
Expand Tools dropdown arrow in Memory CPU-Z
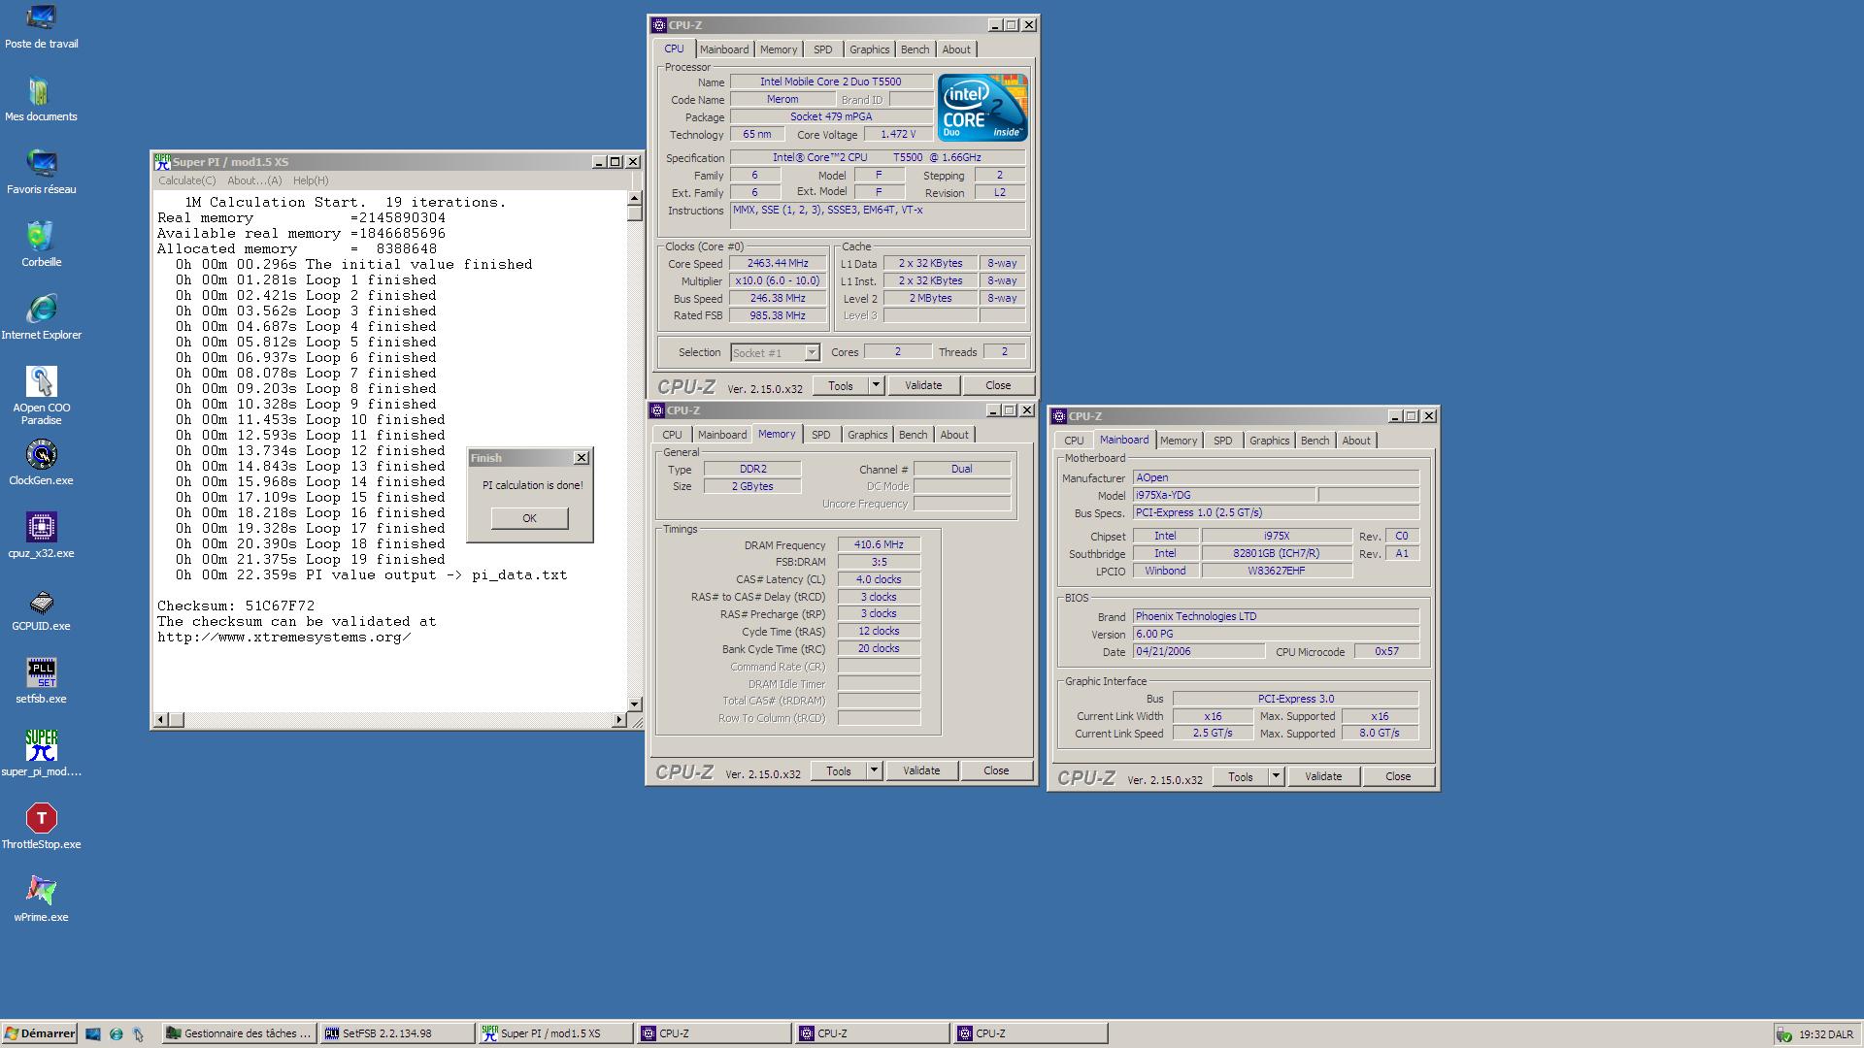pos(874,770)
